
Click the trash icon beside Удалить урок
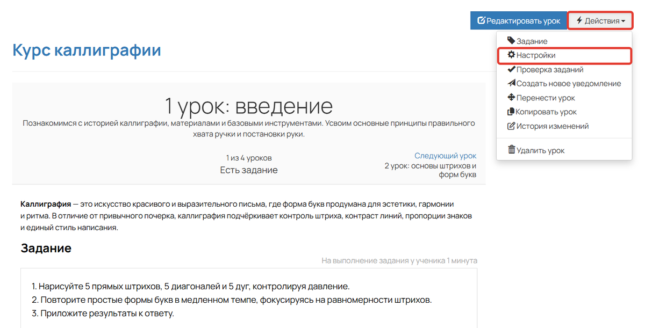(511, 150)
